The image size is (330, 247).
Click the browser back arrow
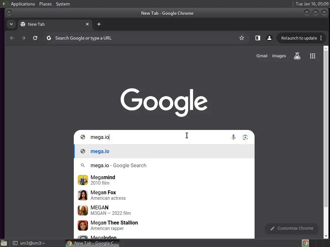[x=12, y=38]
